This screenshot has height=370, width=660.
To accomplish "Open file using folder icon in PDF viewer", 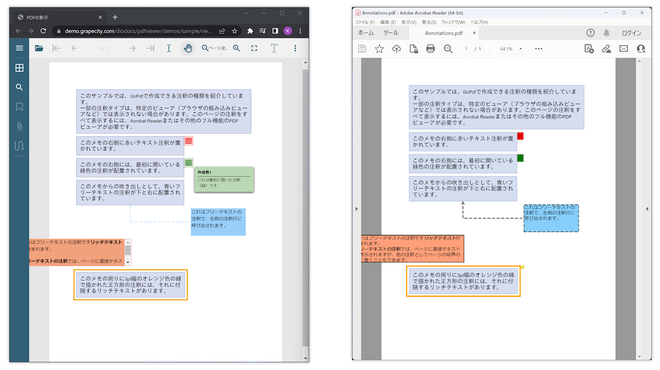I will (39, 48).
